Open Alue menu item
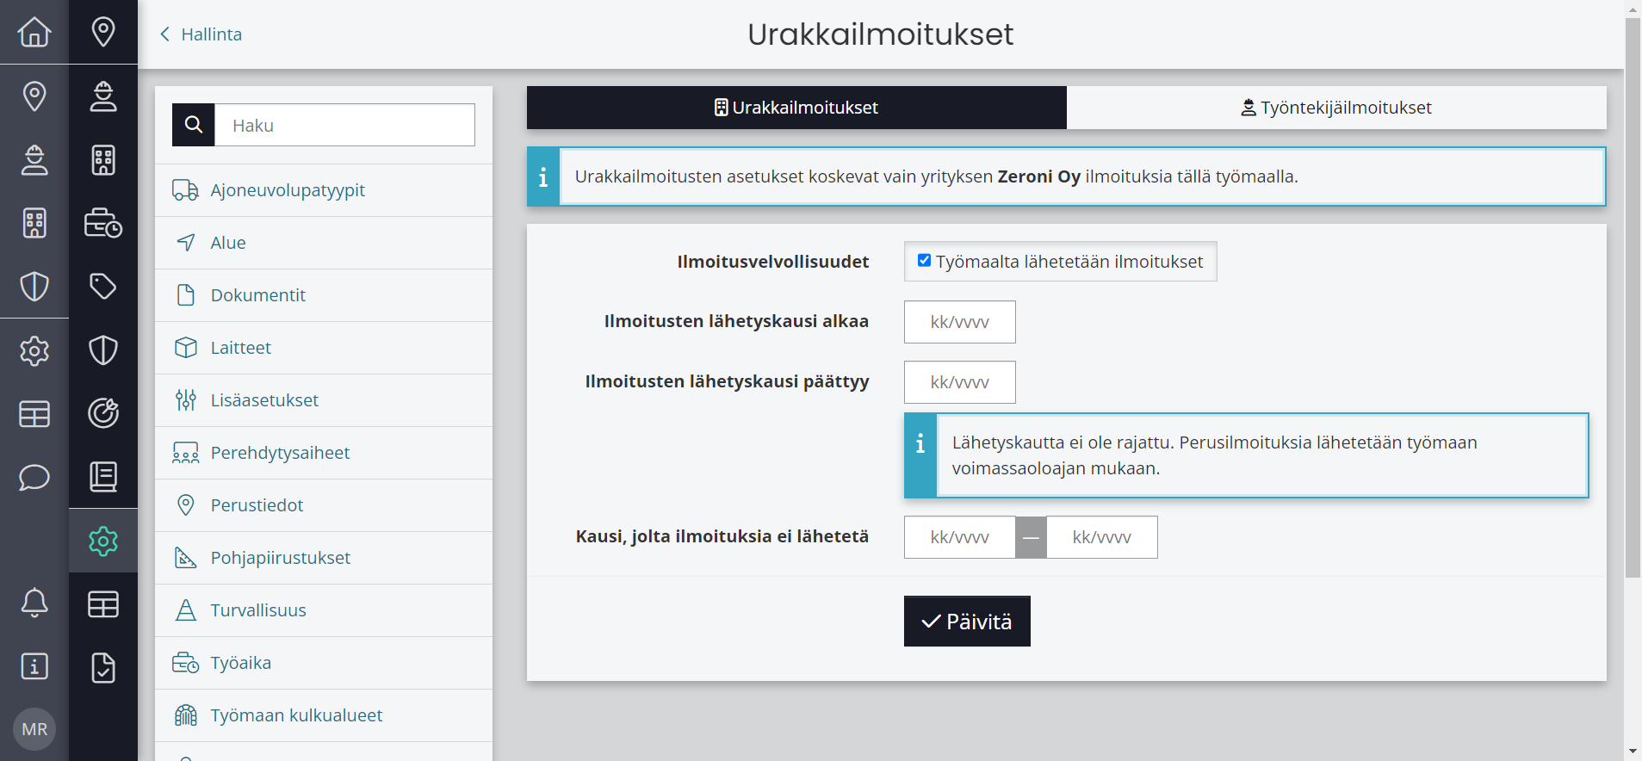The height and width of the screenshot is (761, 1642). [x=324, y=243]
